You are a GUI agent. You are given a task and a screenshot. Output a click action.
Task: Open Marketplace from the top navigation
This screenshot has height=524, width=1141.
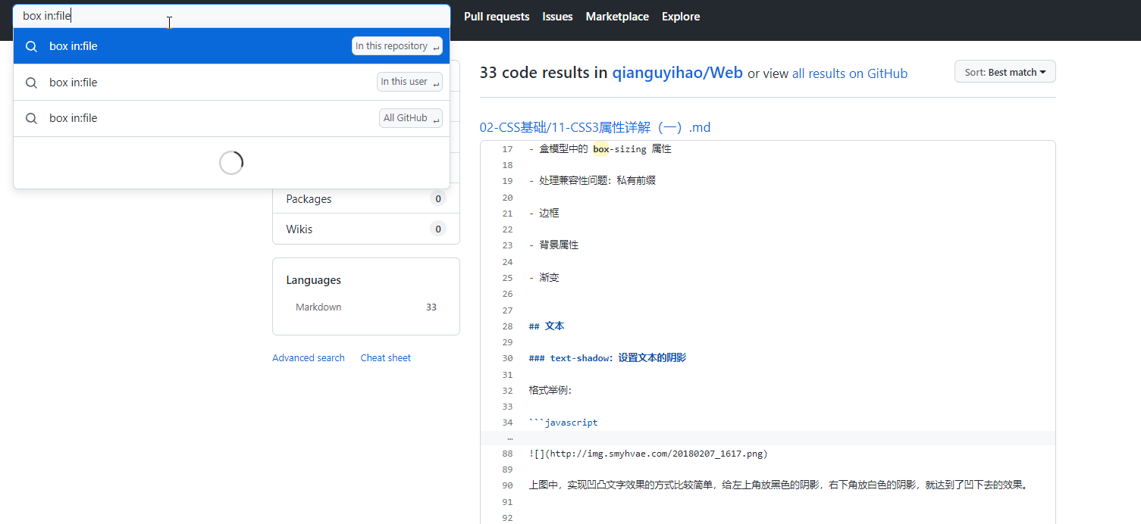pos(616,16)
